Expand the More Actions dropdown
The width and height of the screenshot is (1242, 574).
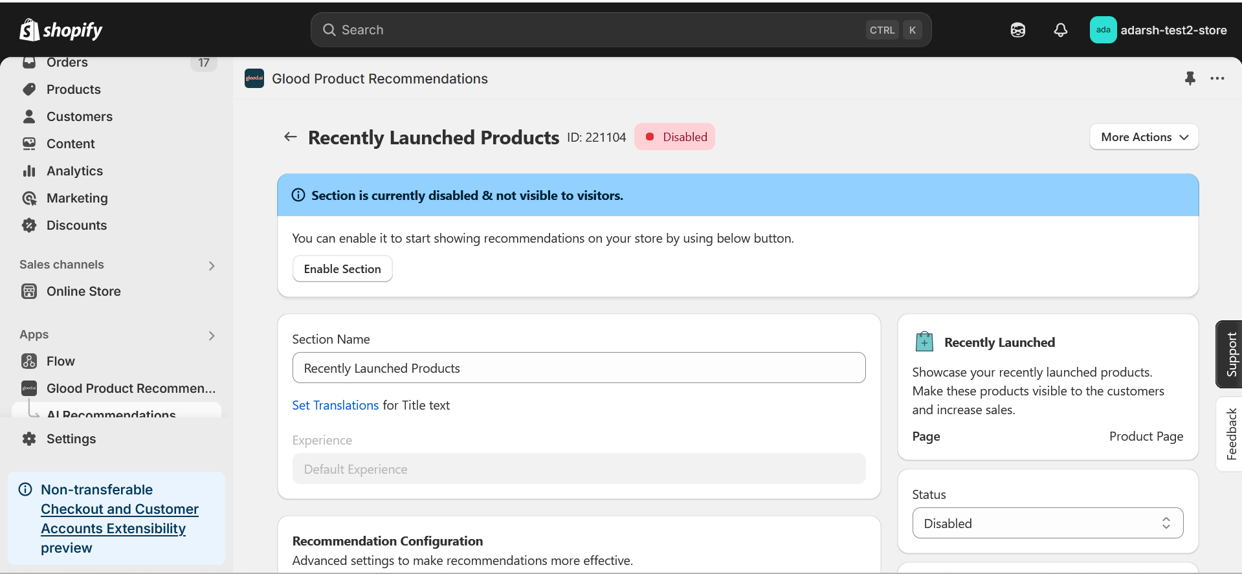coord(1144,137)
